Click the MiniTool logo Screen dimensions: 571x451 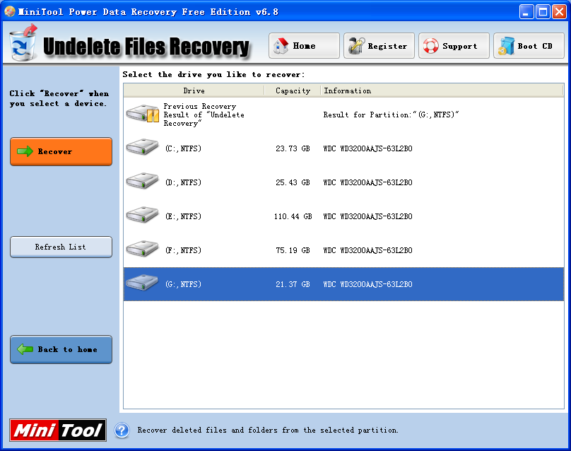[x=58, y=430]
